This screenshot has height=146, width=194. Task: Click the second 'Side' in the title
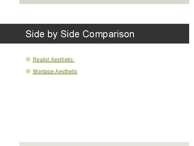click(70, 34)
